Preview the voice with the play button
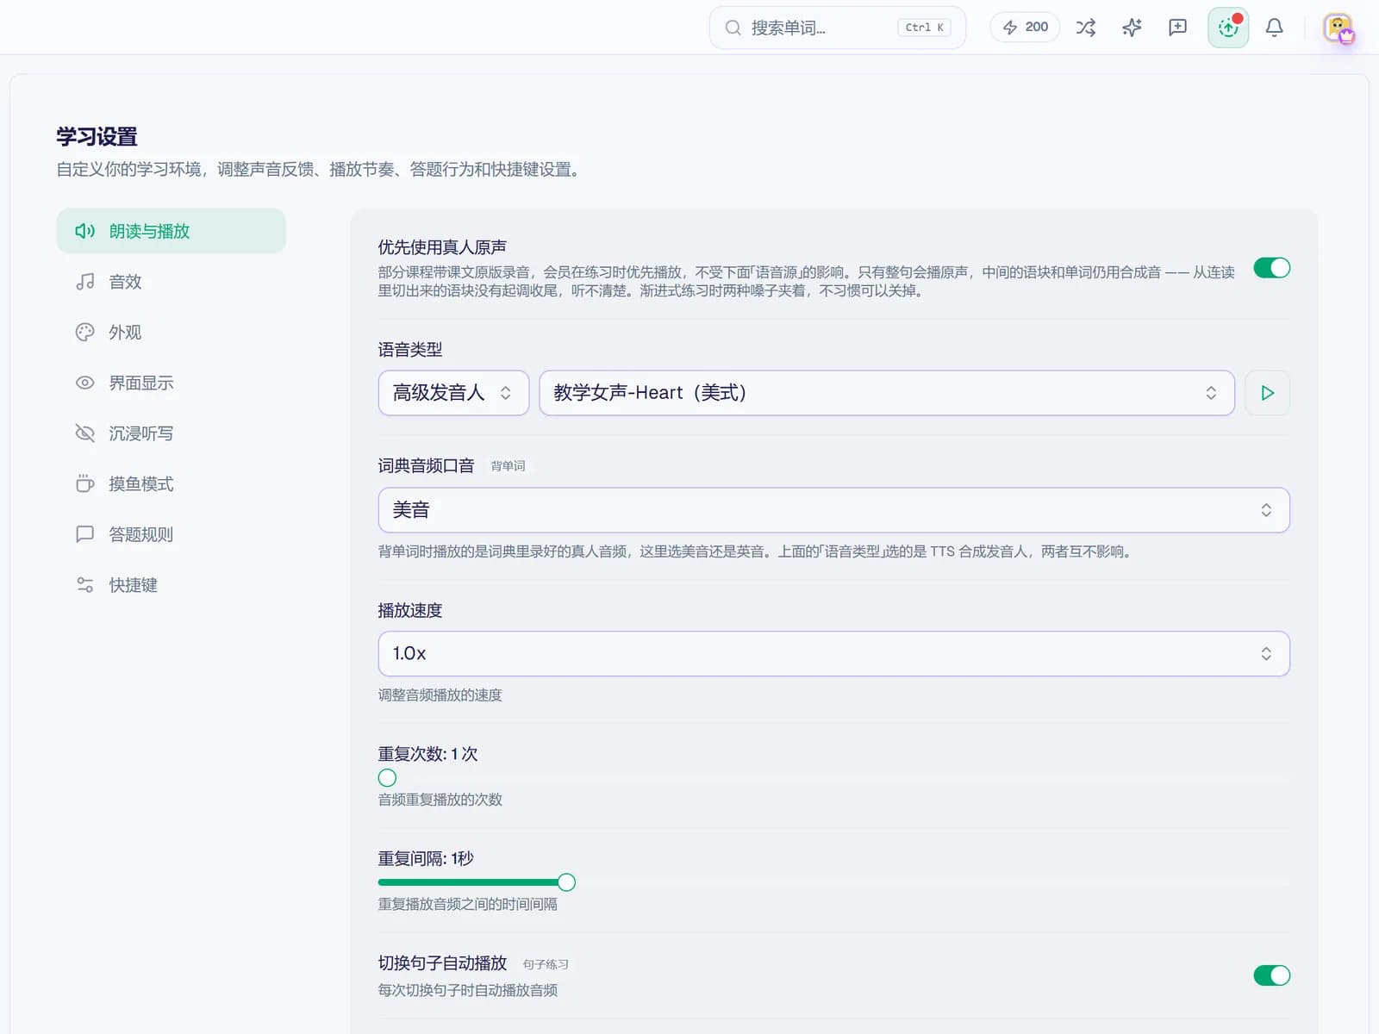 click(1267, 393)
